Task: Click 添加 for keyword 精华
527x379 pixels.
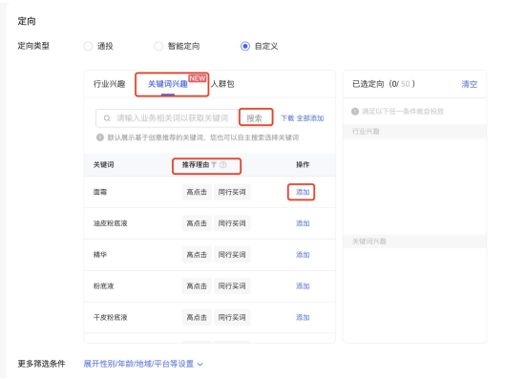Action: pyautogui.click(x=303, y=255)
